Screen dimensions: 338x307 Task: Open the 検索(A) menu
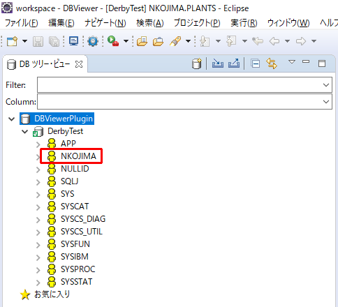coord(150,23)
